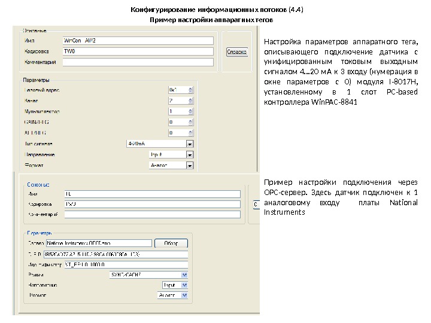Click the text mentioning WinPAC-8841 controller
431x323 pixels.
pyautogui.click(x=341, y=72)
